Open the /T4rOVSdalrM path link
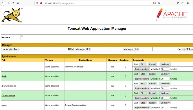 tap(8, 96)
